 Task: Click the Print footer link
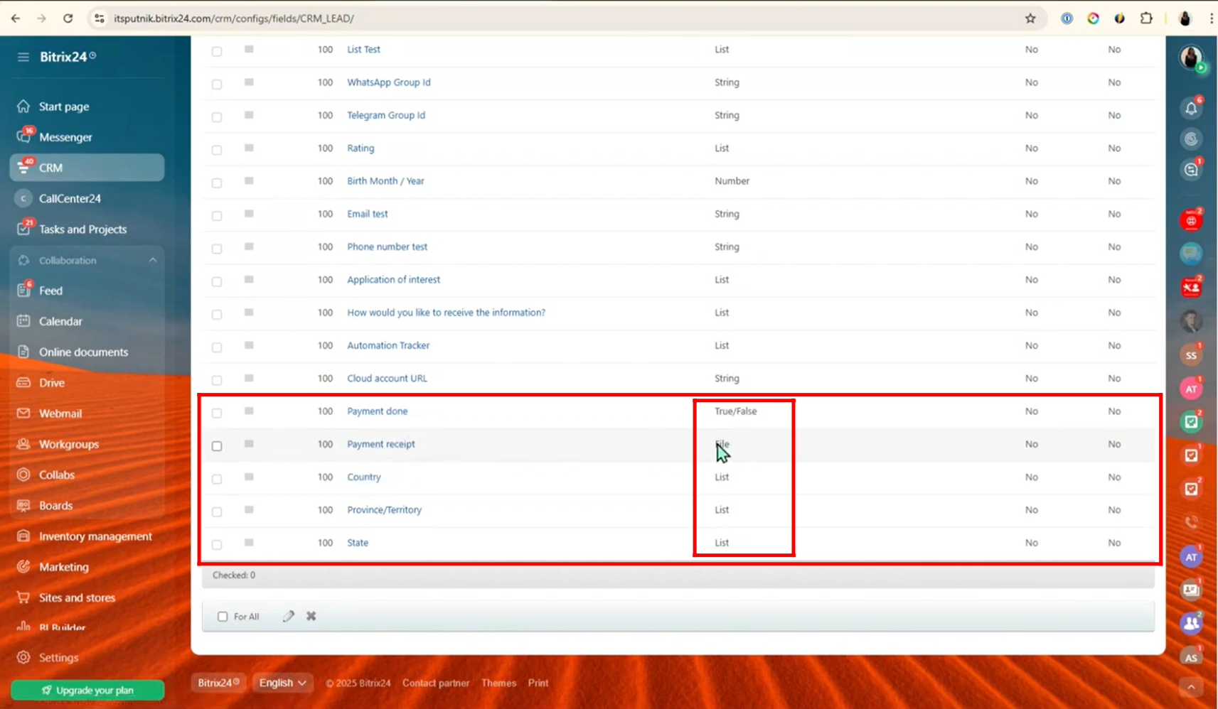click(538, 683)
